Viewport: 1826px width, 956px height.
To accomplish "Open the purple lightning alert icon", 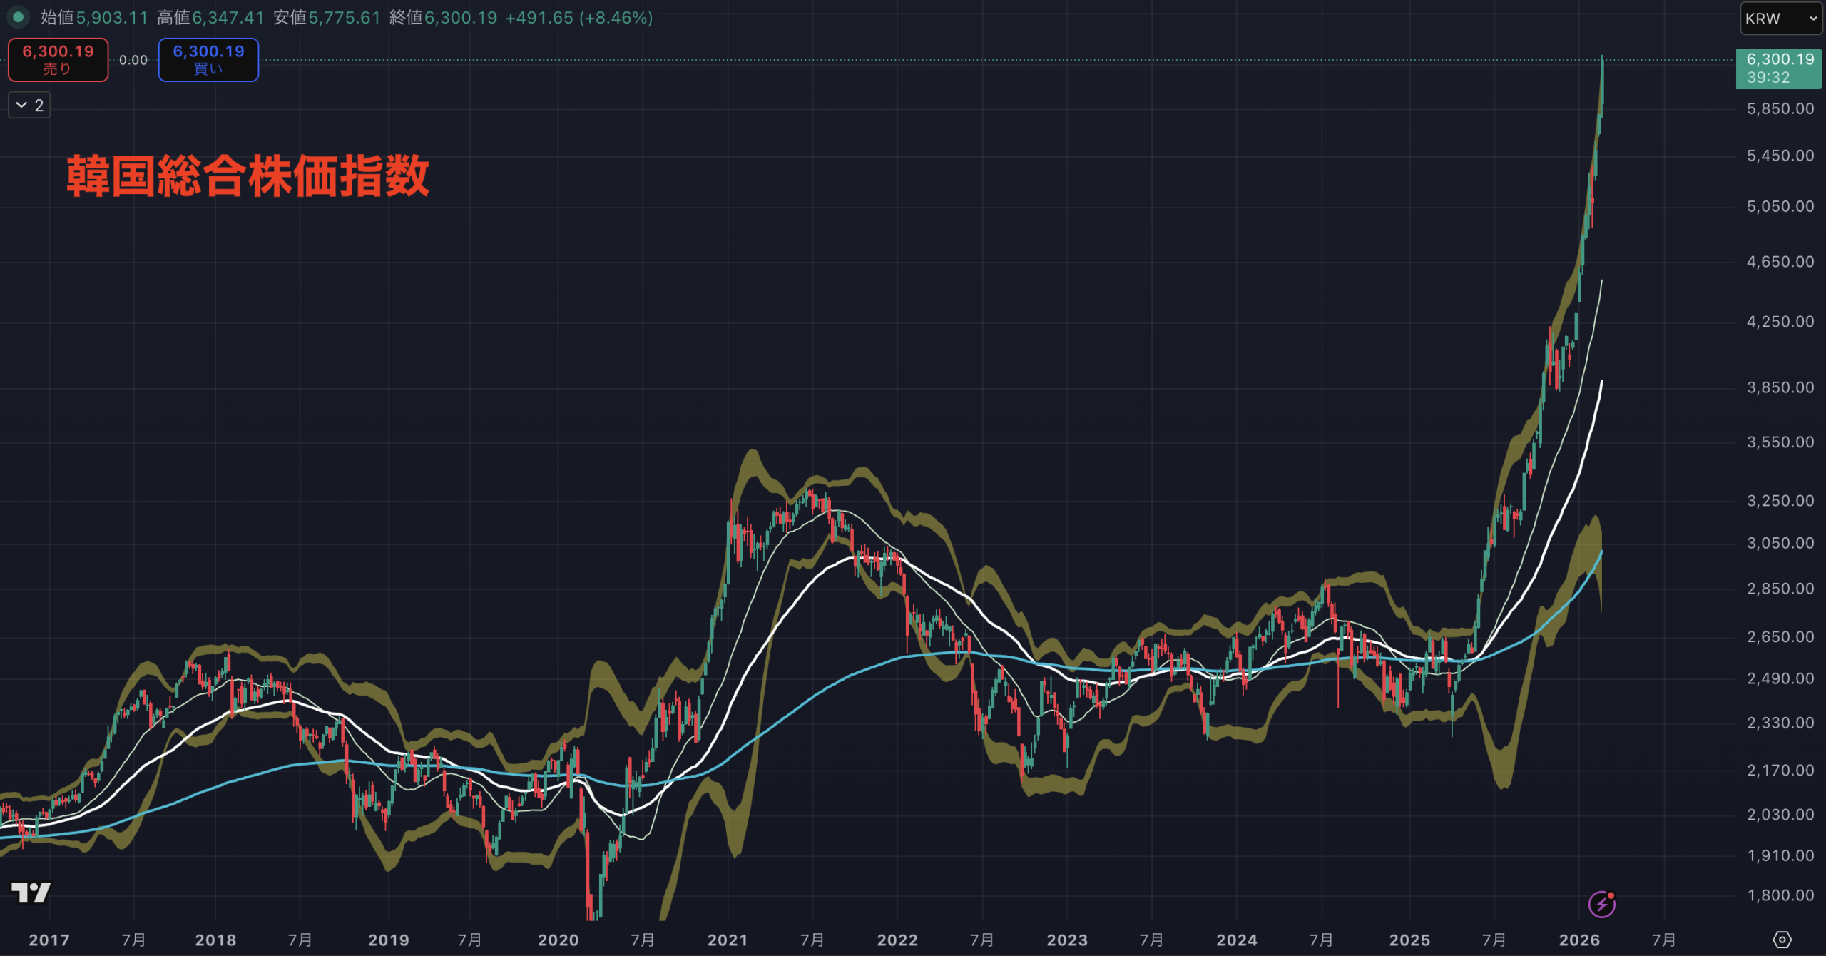I will (1602, 905).
